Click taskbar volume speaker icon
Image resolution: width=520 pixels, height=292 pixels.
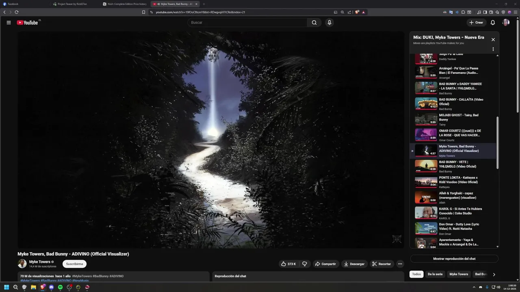point(498,287)
